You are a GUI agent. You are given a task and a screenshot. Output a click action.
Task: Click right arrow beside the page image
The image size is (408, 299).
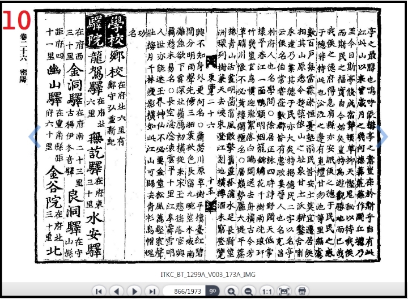pos(382,137)
